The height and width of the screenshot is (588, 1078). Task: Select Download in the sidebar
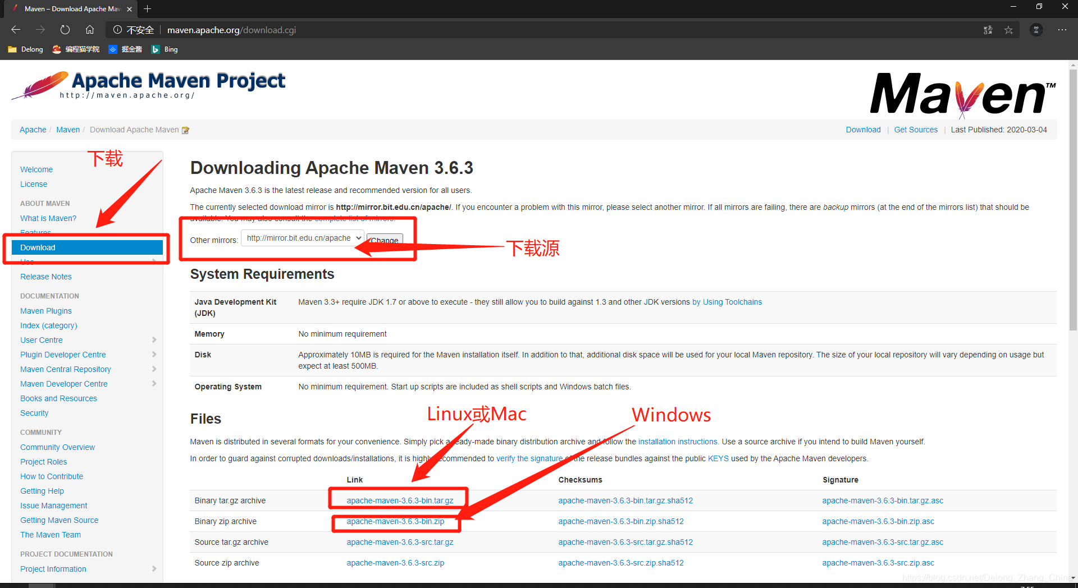(x=87, y=247)
